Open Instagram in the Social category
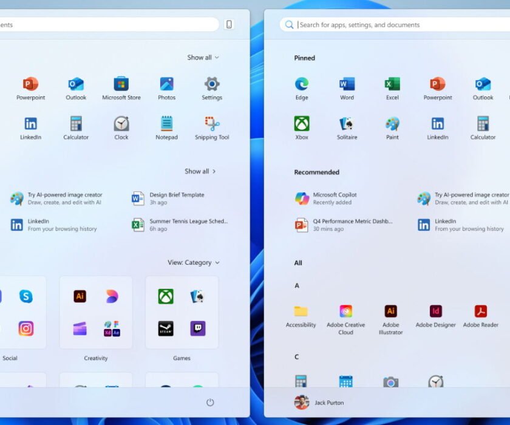The height and width of the screenshot is (425, 510). (26, 328)
